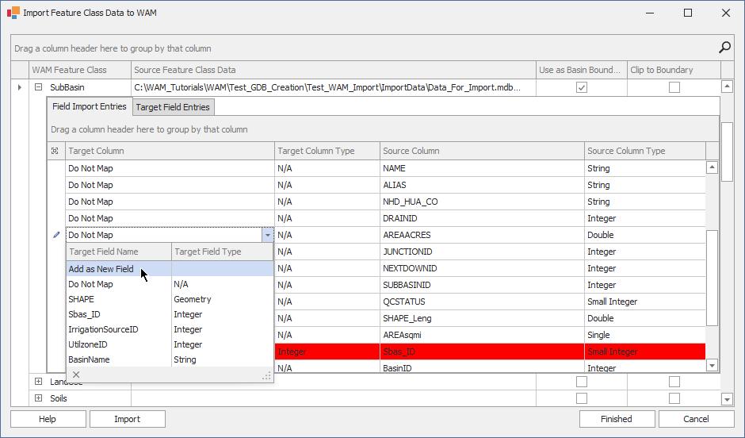
Task: Select the SUBBASINID source column cell
Action: (x=482, y=285)
